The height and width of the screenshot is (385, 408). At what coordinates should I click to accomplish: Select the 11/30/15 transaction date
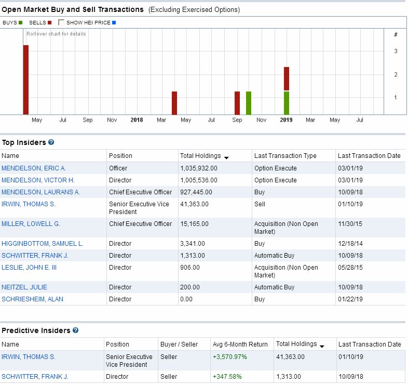(x=350, y=224)
